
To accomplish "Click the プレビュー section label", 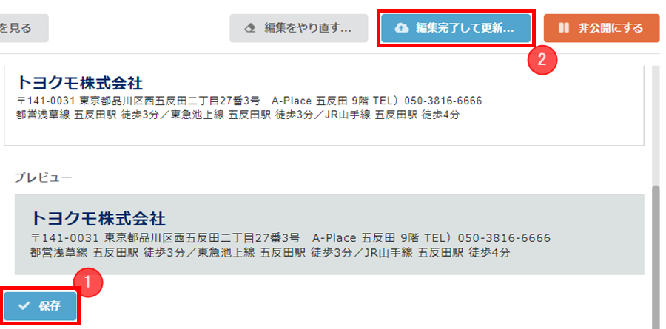I will 43,177.
